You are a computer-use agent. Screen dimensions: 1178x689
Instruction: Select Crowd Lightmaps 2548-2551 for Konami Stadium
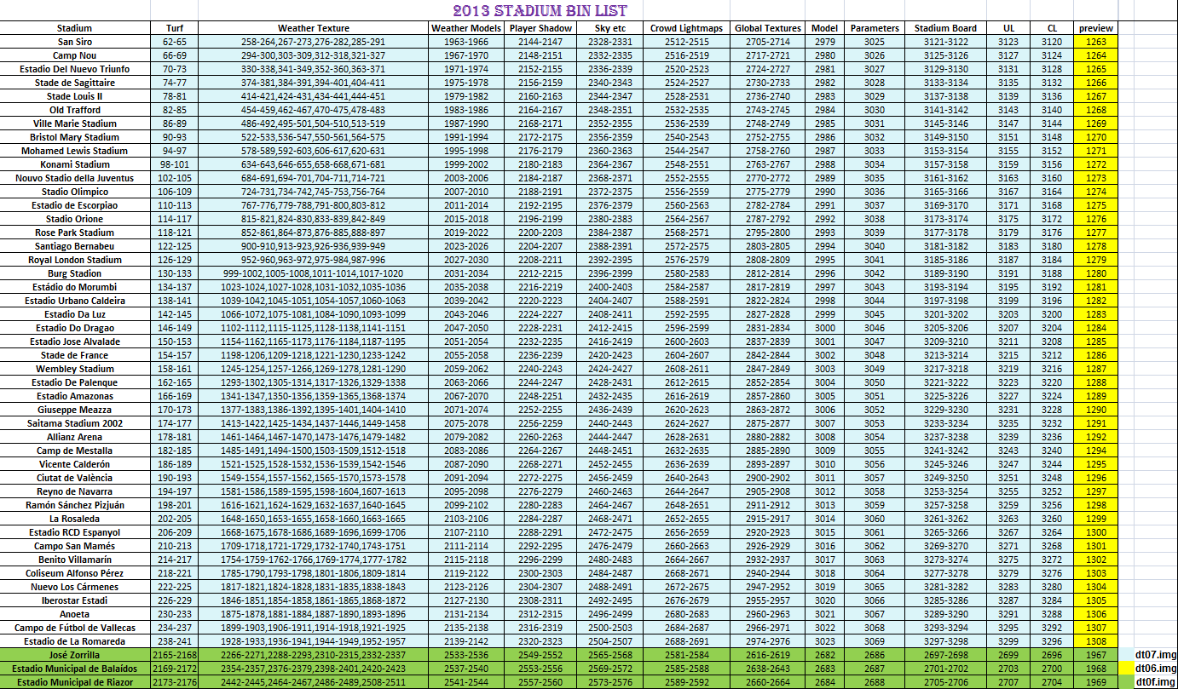tap(687, 164)
